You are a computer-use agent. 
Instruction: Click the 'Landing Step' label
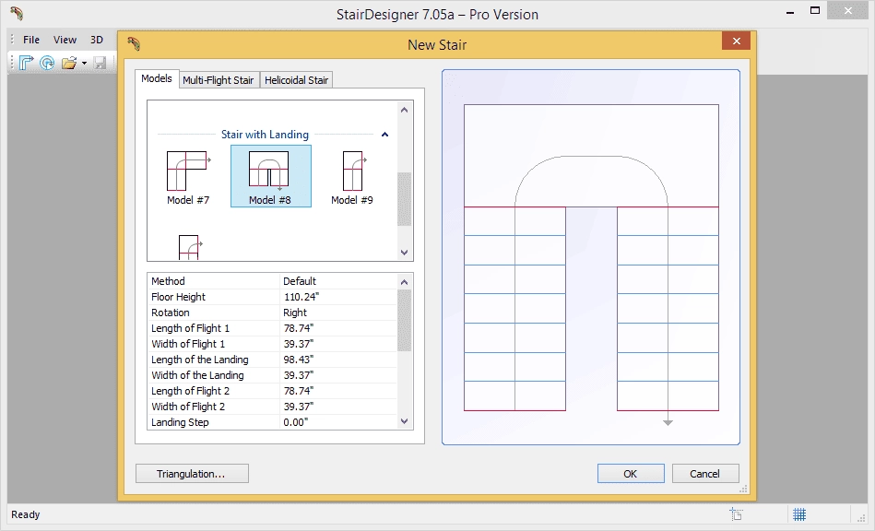click(180, 422)
